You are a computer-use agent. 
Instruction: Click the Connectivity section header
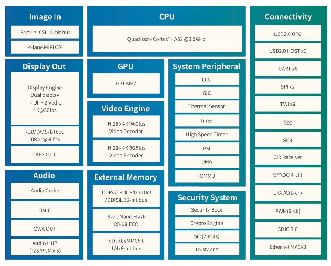[288, 17]
